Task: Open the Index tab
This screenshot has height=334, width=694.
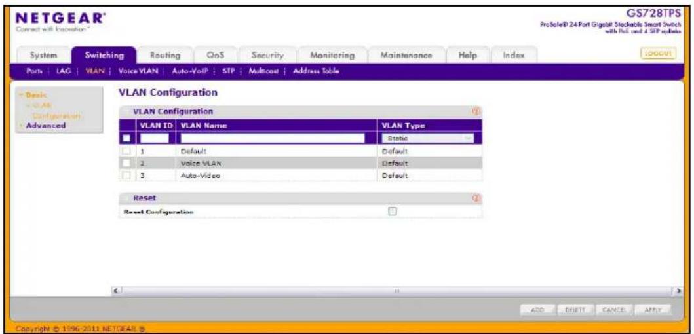Action: click(x=513, y=56)
